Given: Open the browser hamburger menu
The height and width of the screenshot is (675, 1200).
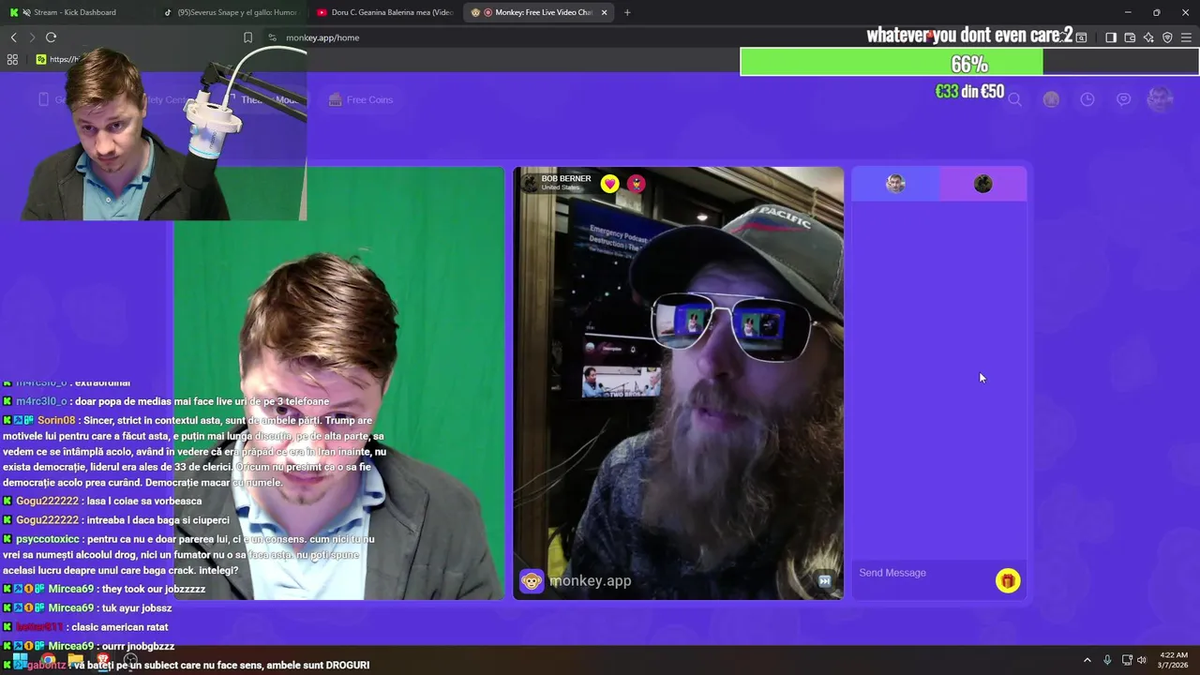Looking at the screenshot, I should tap(1186, 37).
